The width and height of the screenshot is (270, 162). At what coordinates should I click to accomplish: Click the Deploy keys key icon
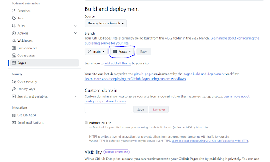click(x=13, y=89)
